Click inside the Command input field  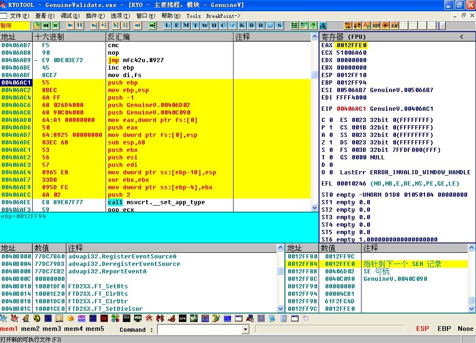click(x=199, y=329)
